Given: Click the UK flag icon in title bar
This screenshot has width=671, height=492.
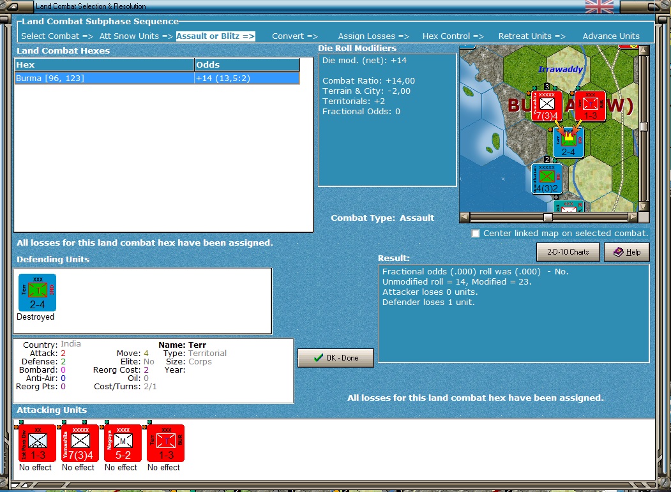Looking at the screenshot, I should pos(599,6).
